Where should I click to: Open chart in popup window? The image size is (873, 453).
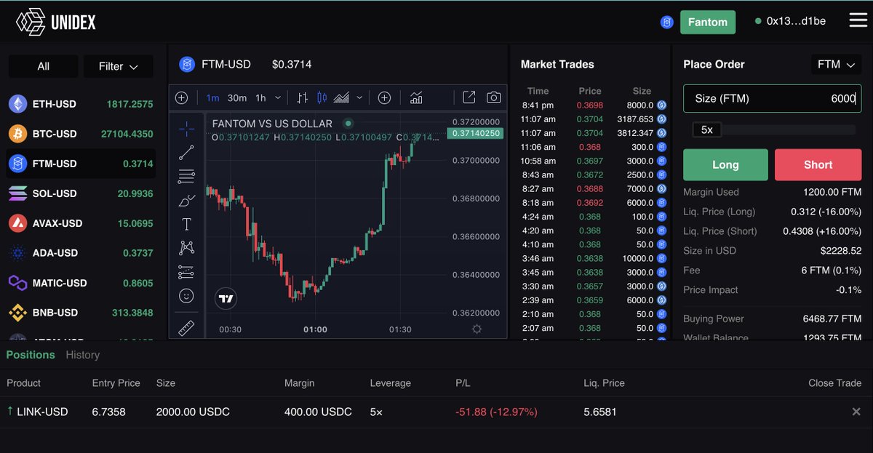point(469,97)
